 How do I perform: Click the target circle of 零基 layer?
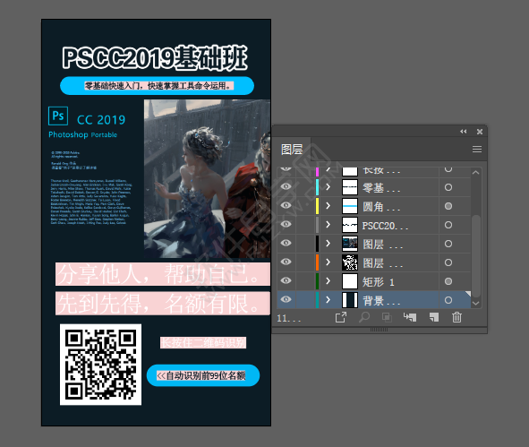[448, 187]
